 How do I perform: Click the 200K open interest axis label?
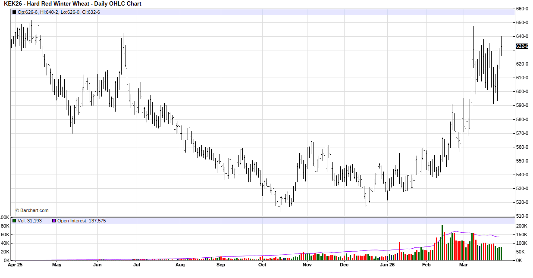[x=521, y=226]
